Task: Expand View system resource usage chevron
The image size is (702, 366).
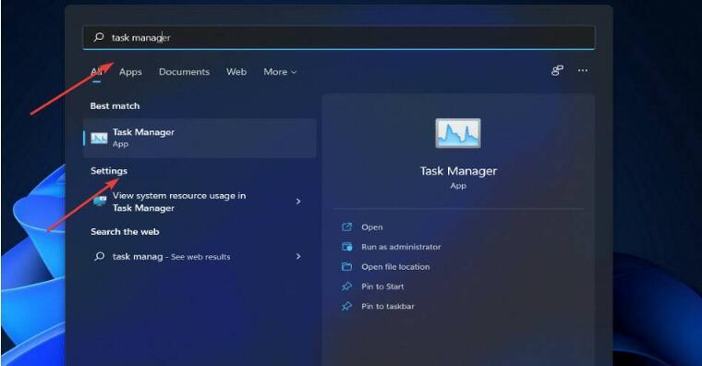Action: (x=298, y=201)
